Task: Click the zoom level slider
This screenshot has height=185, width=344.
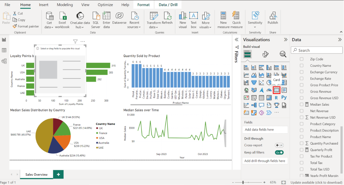Action: click(243, 182)
